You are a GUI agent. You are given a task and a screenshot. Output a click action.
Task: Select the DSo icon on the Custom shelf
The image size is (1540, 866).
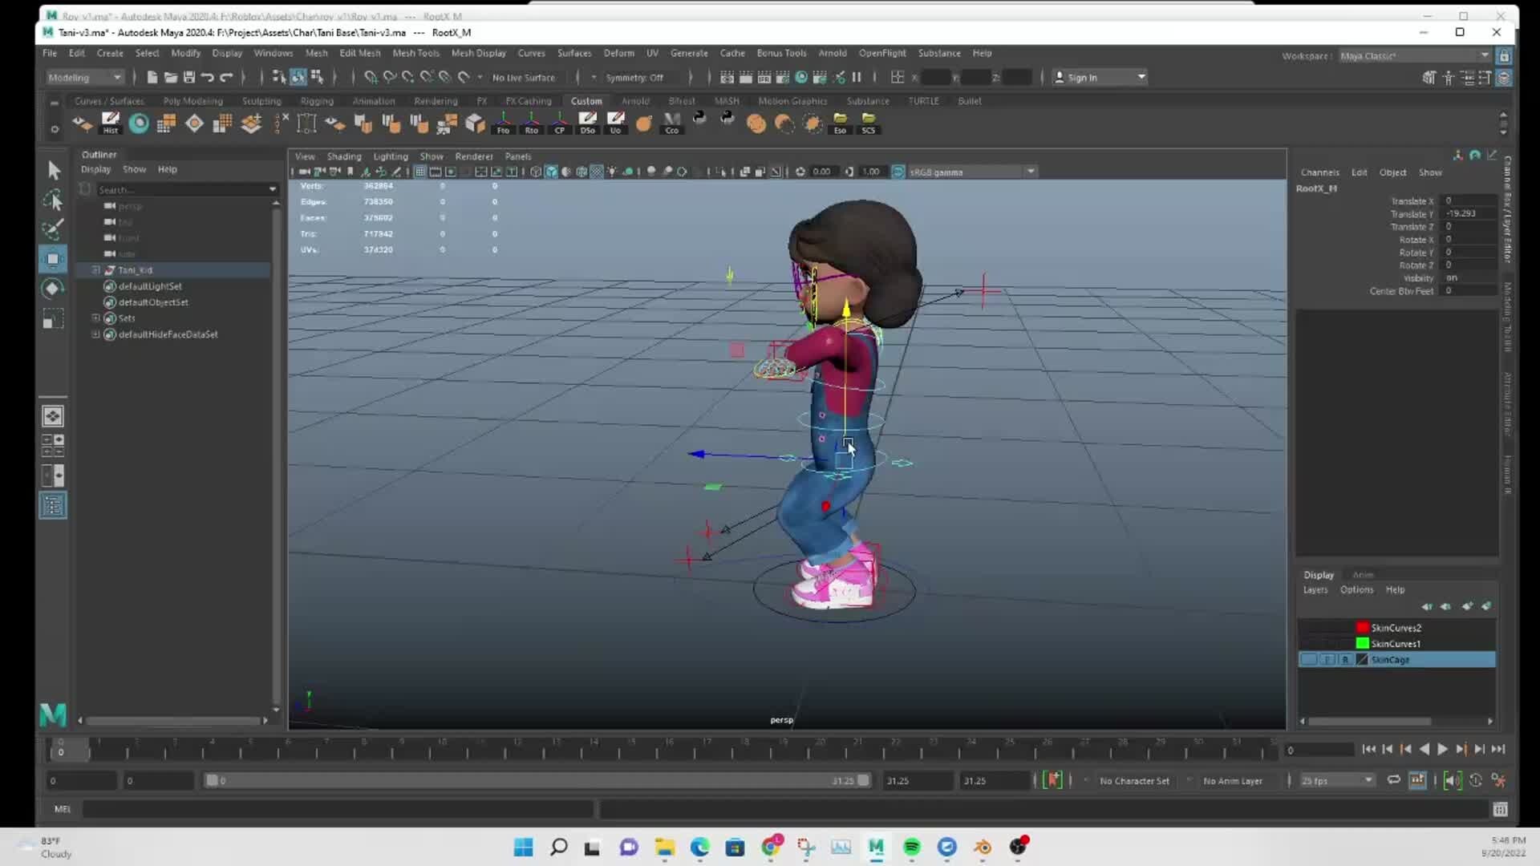pos(588,123)
